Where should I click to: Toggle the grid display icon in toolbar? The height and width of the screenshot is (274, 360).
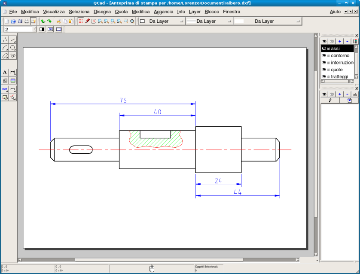point(80,21)
